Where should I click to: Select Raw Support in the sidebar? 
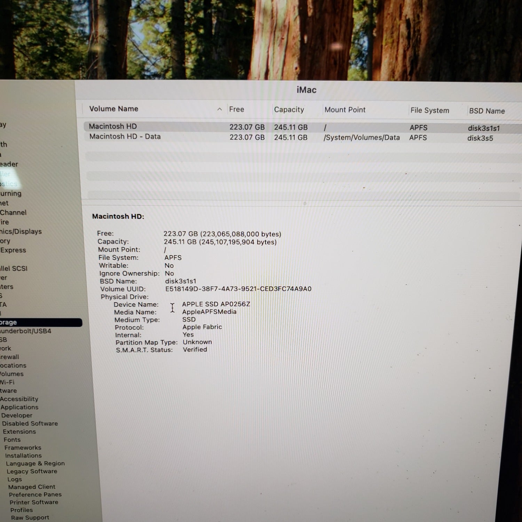[30, 517]
